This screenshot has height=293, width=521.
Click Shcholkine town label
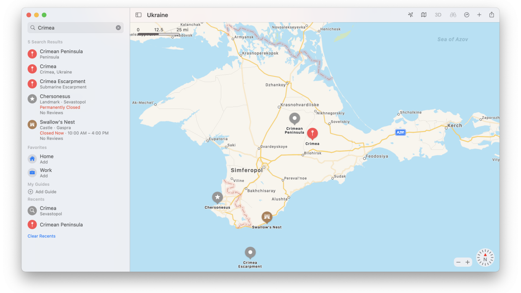tap(411, 112)
